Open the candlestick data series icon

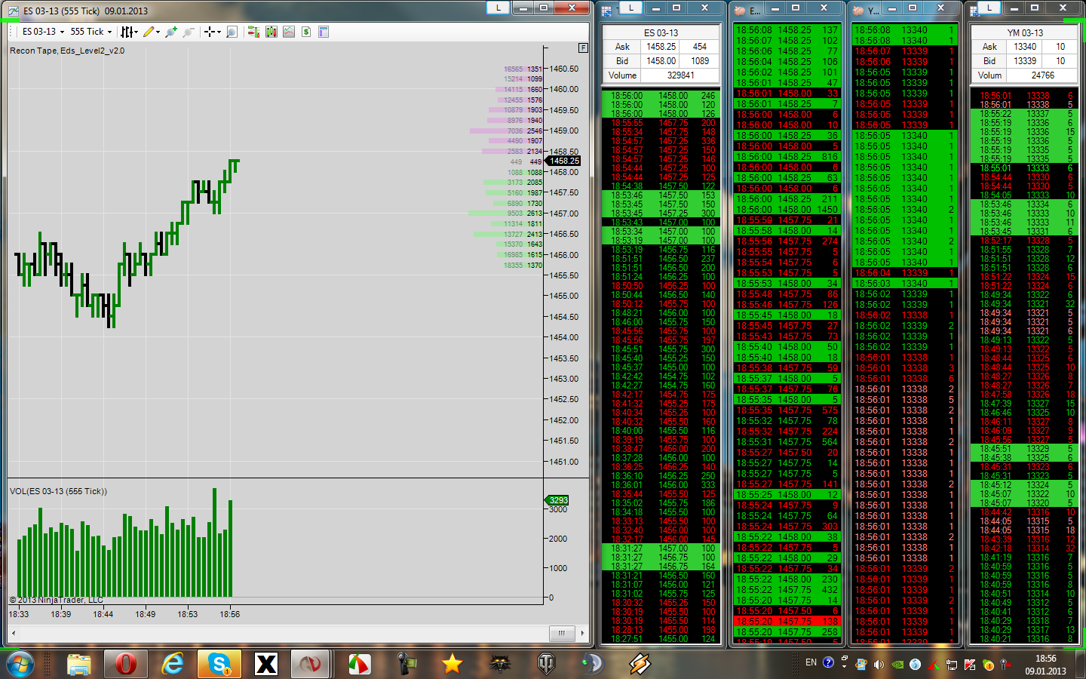click(271, 32)
